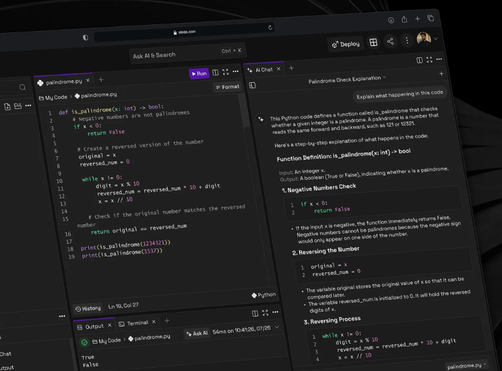Expand the editor pane to fullscreen
Viewport: 502px width, 371px height.
(226, 72)
